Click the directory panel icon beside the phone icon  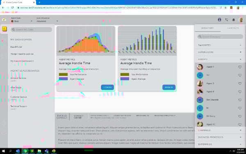click(x=219, y=20)
